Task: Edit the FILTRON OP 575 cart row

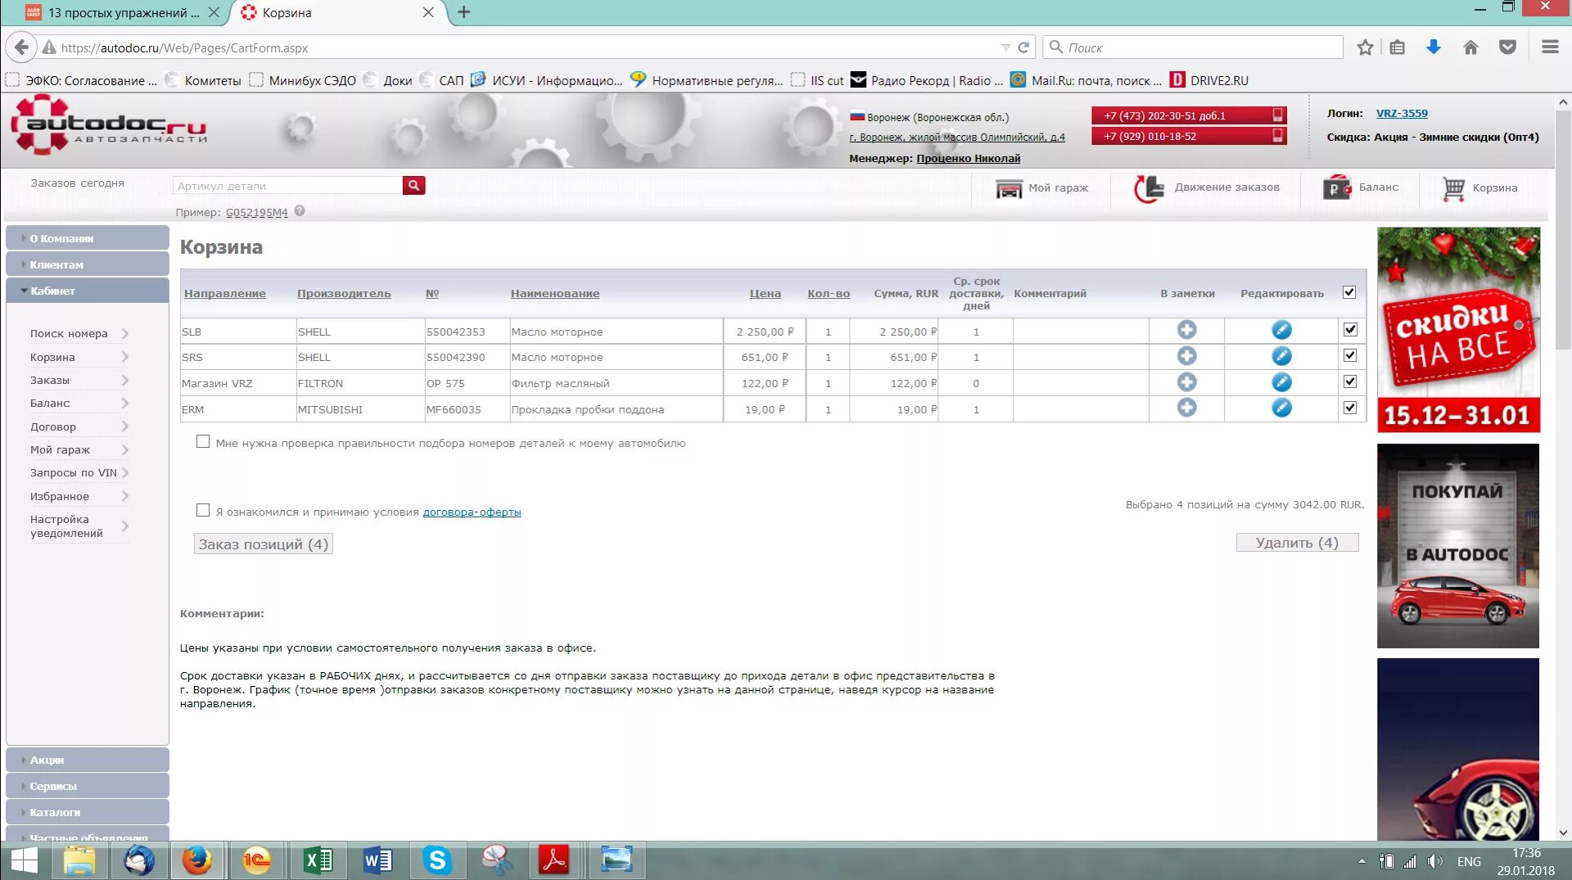Action: click(x=1281, y=382)
